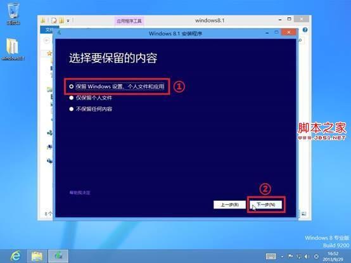Close the windows8.1 Explorer window

click(x=302, y=19)
